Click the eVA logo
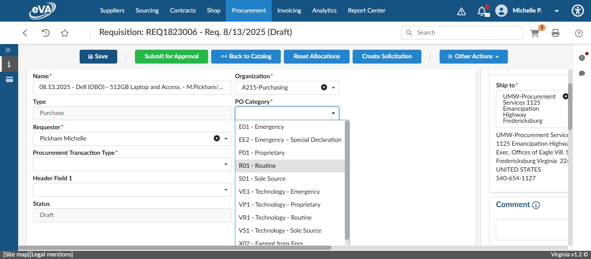Image resolution: width=591 pixels, height=259 pixels. [x=42, y=10]
